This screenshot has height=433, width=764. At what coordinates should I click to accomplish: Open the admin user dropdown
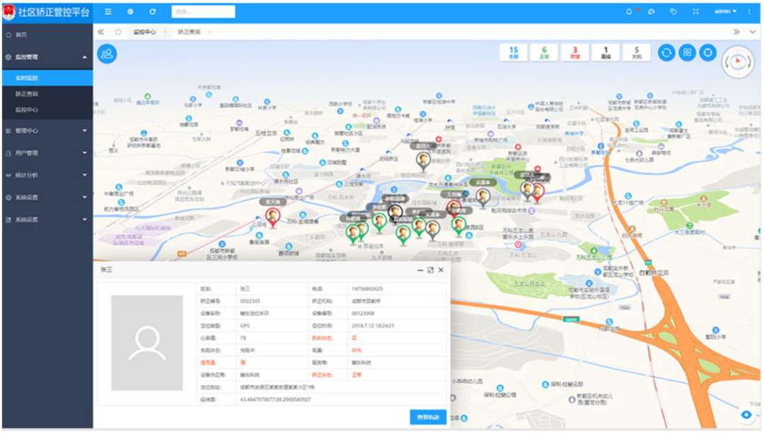(726, 12)
